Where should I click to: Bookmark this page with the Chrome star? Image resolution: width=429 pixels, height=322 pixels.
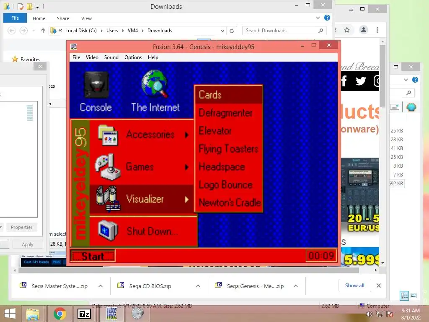[347, 30]
